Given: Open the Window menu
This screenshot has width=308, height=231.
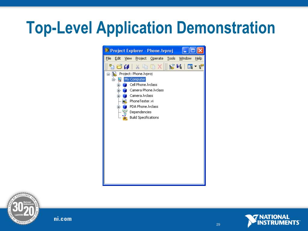Looking at the screenshot, I should coord(185,58).
